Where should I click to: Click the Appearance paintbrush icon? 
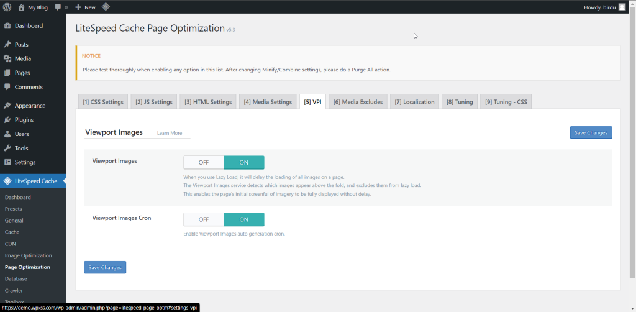pos(7,106)
